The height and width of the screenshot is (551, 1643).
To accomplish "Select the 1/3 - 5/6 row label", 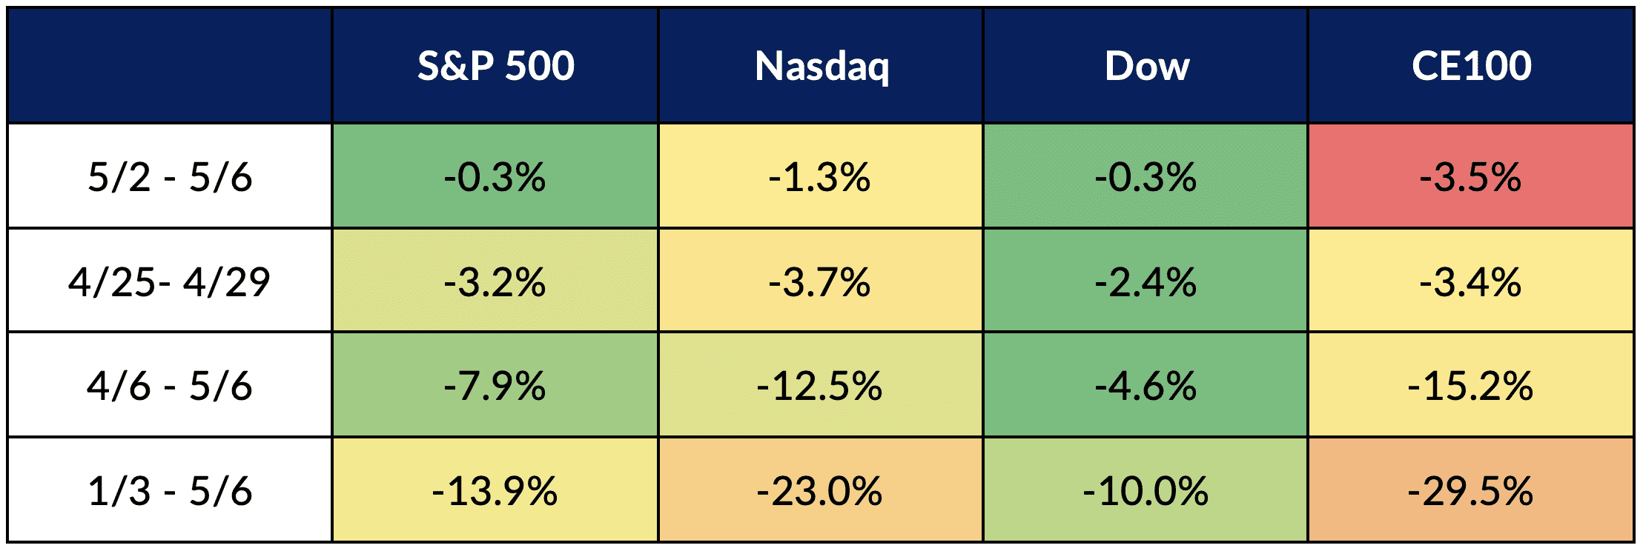I will coord(170,491).
